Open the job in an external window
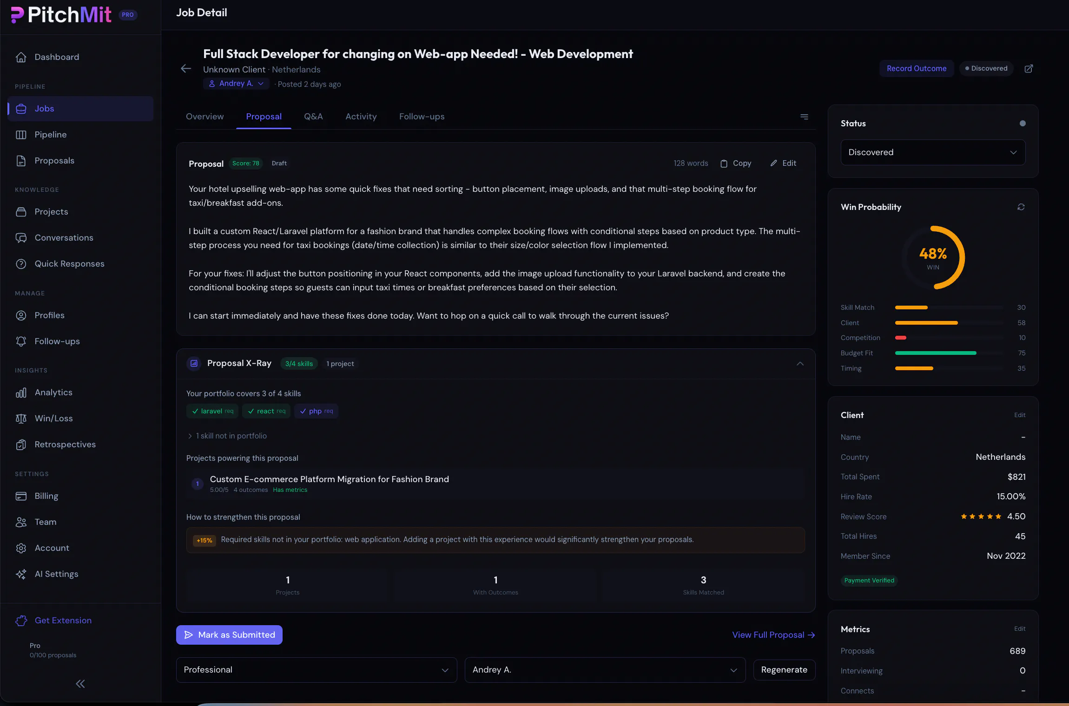This screenshot has height=706, width=1069. tap(1029, 68)
